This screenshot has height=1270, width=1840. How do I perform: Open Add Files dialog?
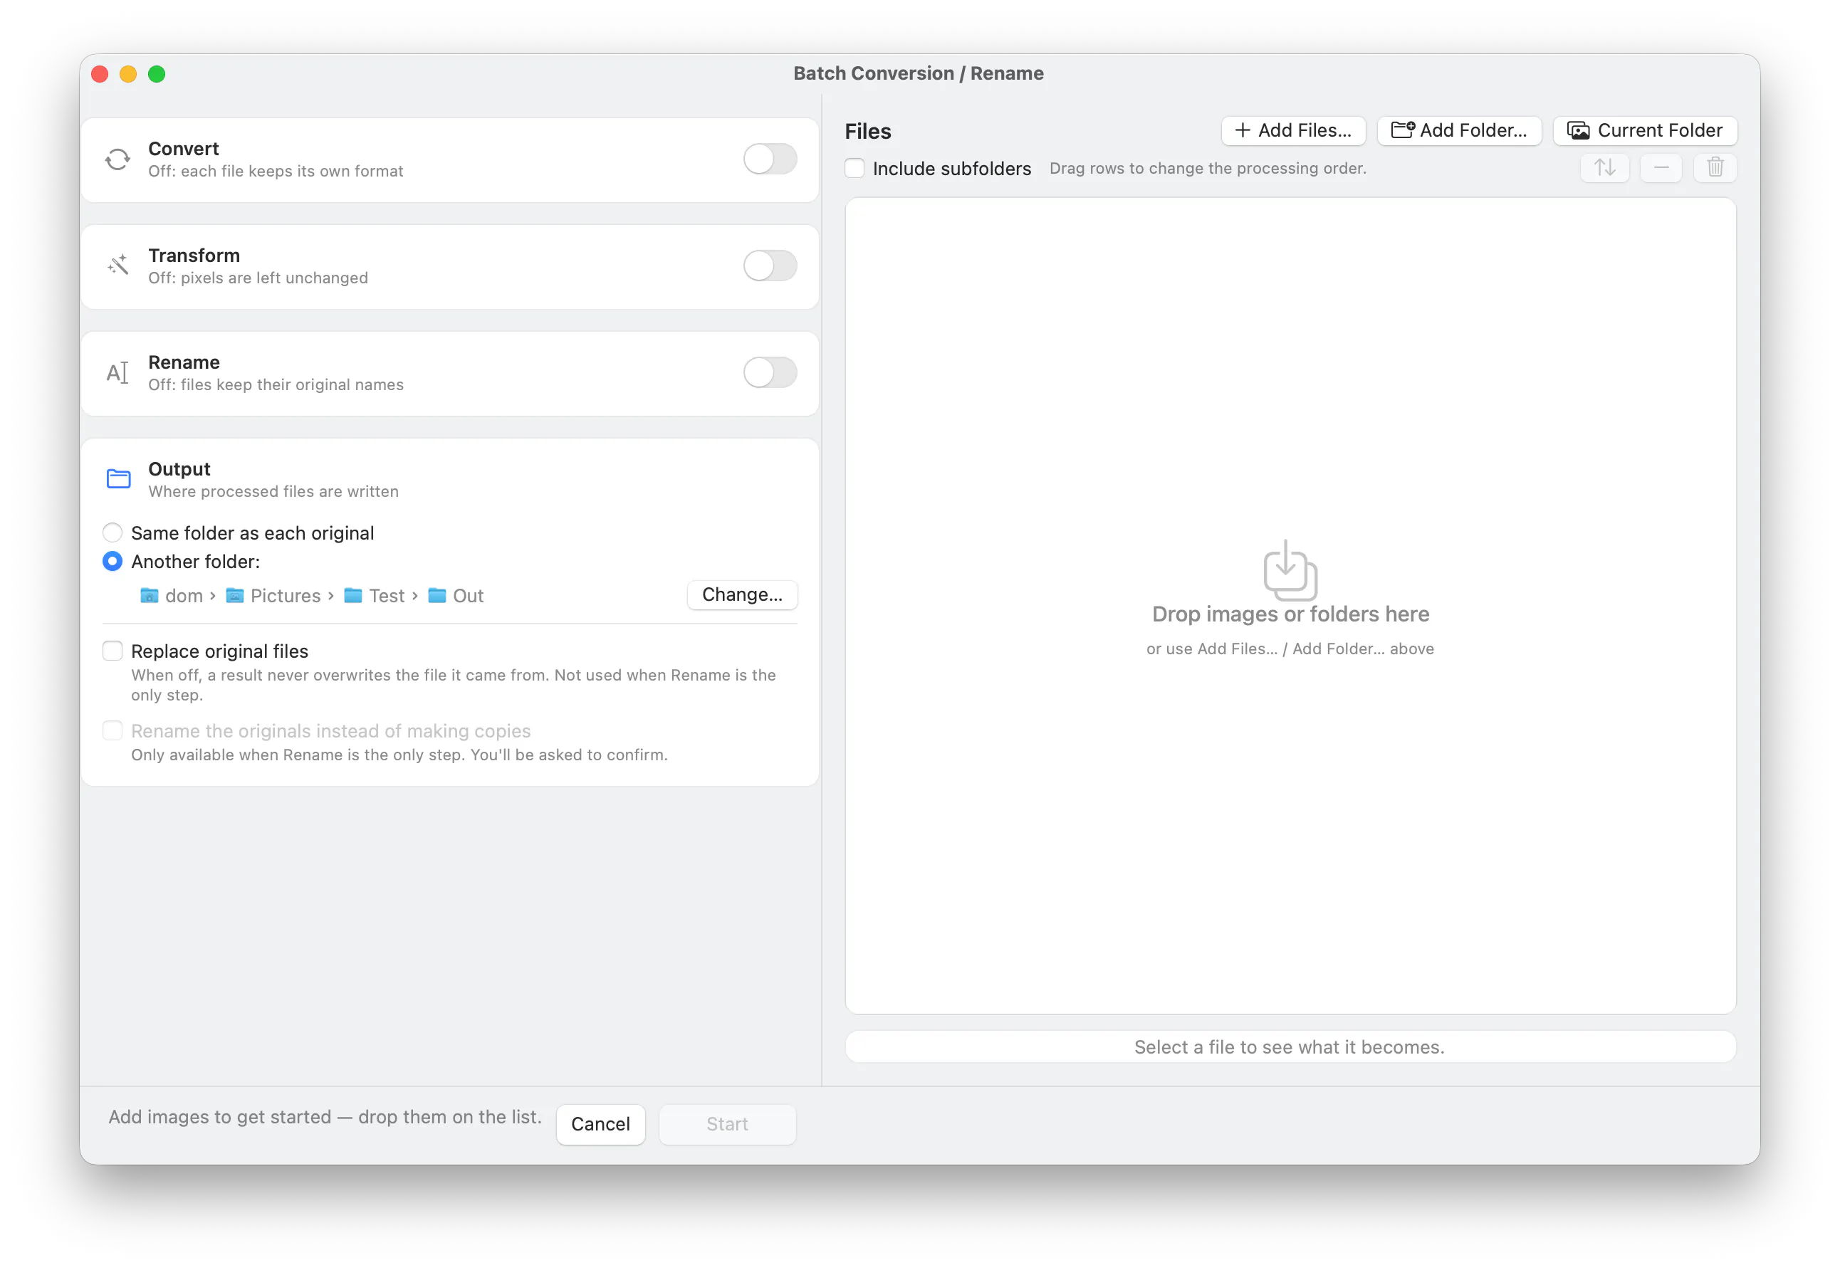click(x=1293, y=130)
